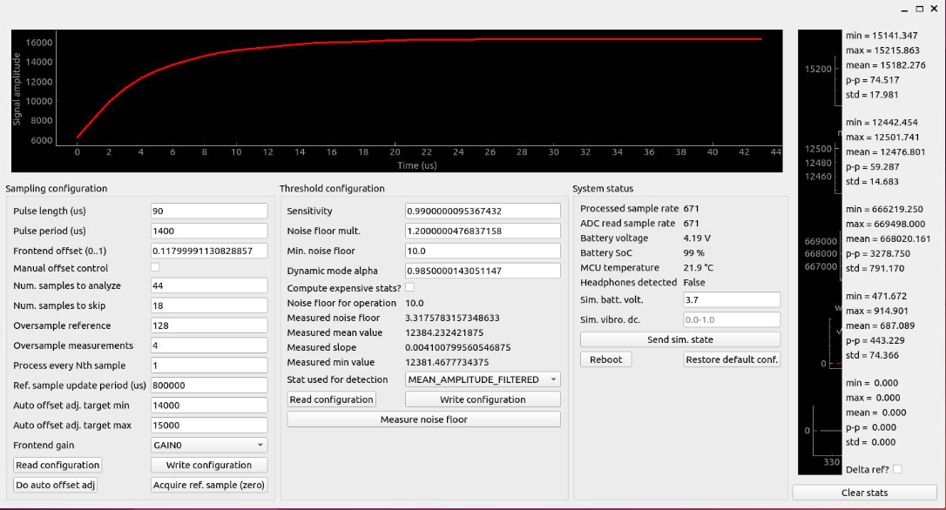Viewport: 946px width, 510px height.
Task: Enable Compute expensive stats checkbox
Action: (x=409, y=287)
